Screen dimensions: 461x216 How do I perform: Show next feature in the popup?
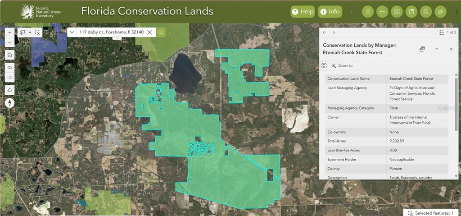(334, 32)
